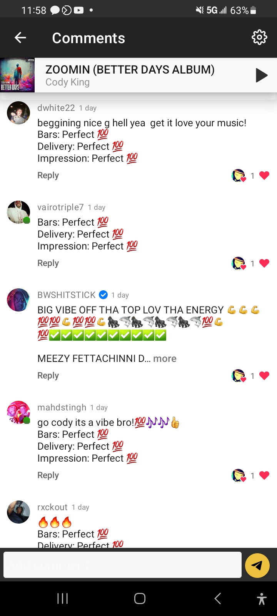Toggle the heart like on dwhite22's comment
277x616 pixels.
tap(264, 176)
